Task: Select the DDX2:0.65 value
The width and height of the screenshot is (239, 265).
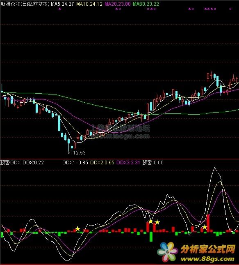Action: pyautogui.click(x=102, y=163)
